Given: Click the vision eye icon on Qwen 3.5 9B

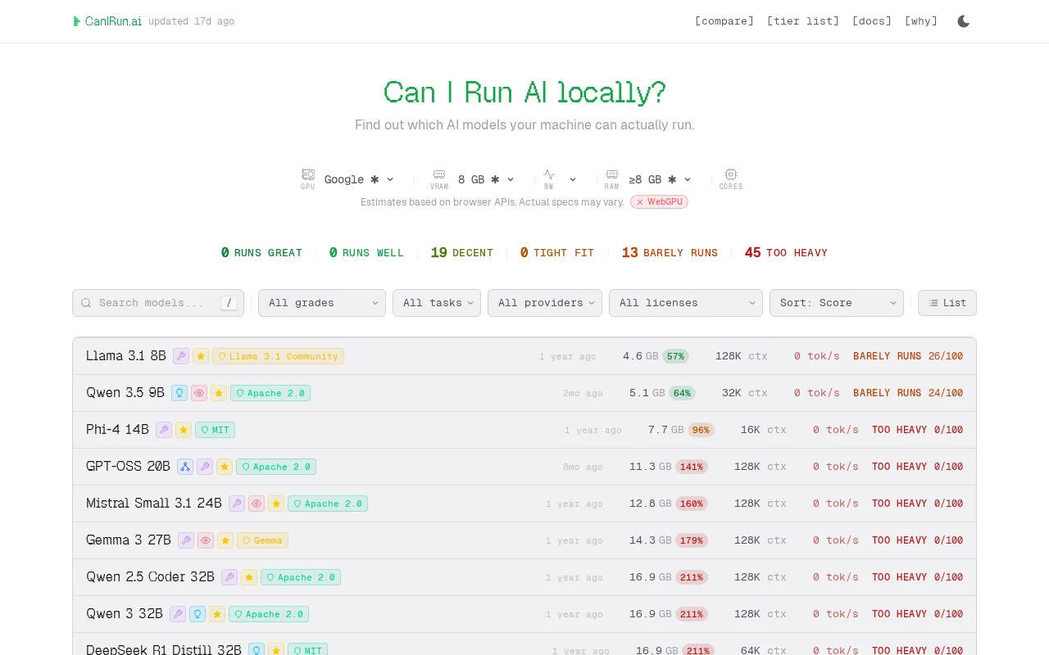Looking at the screenshot, I should (x=199, y=393).
